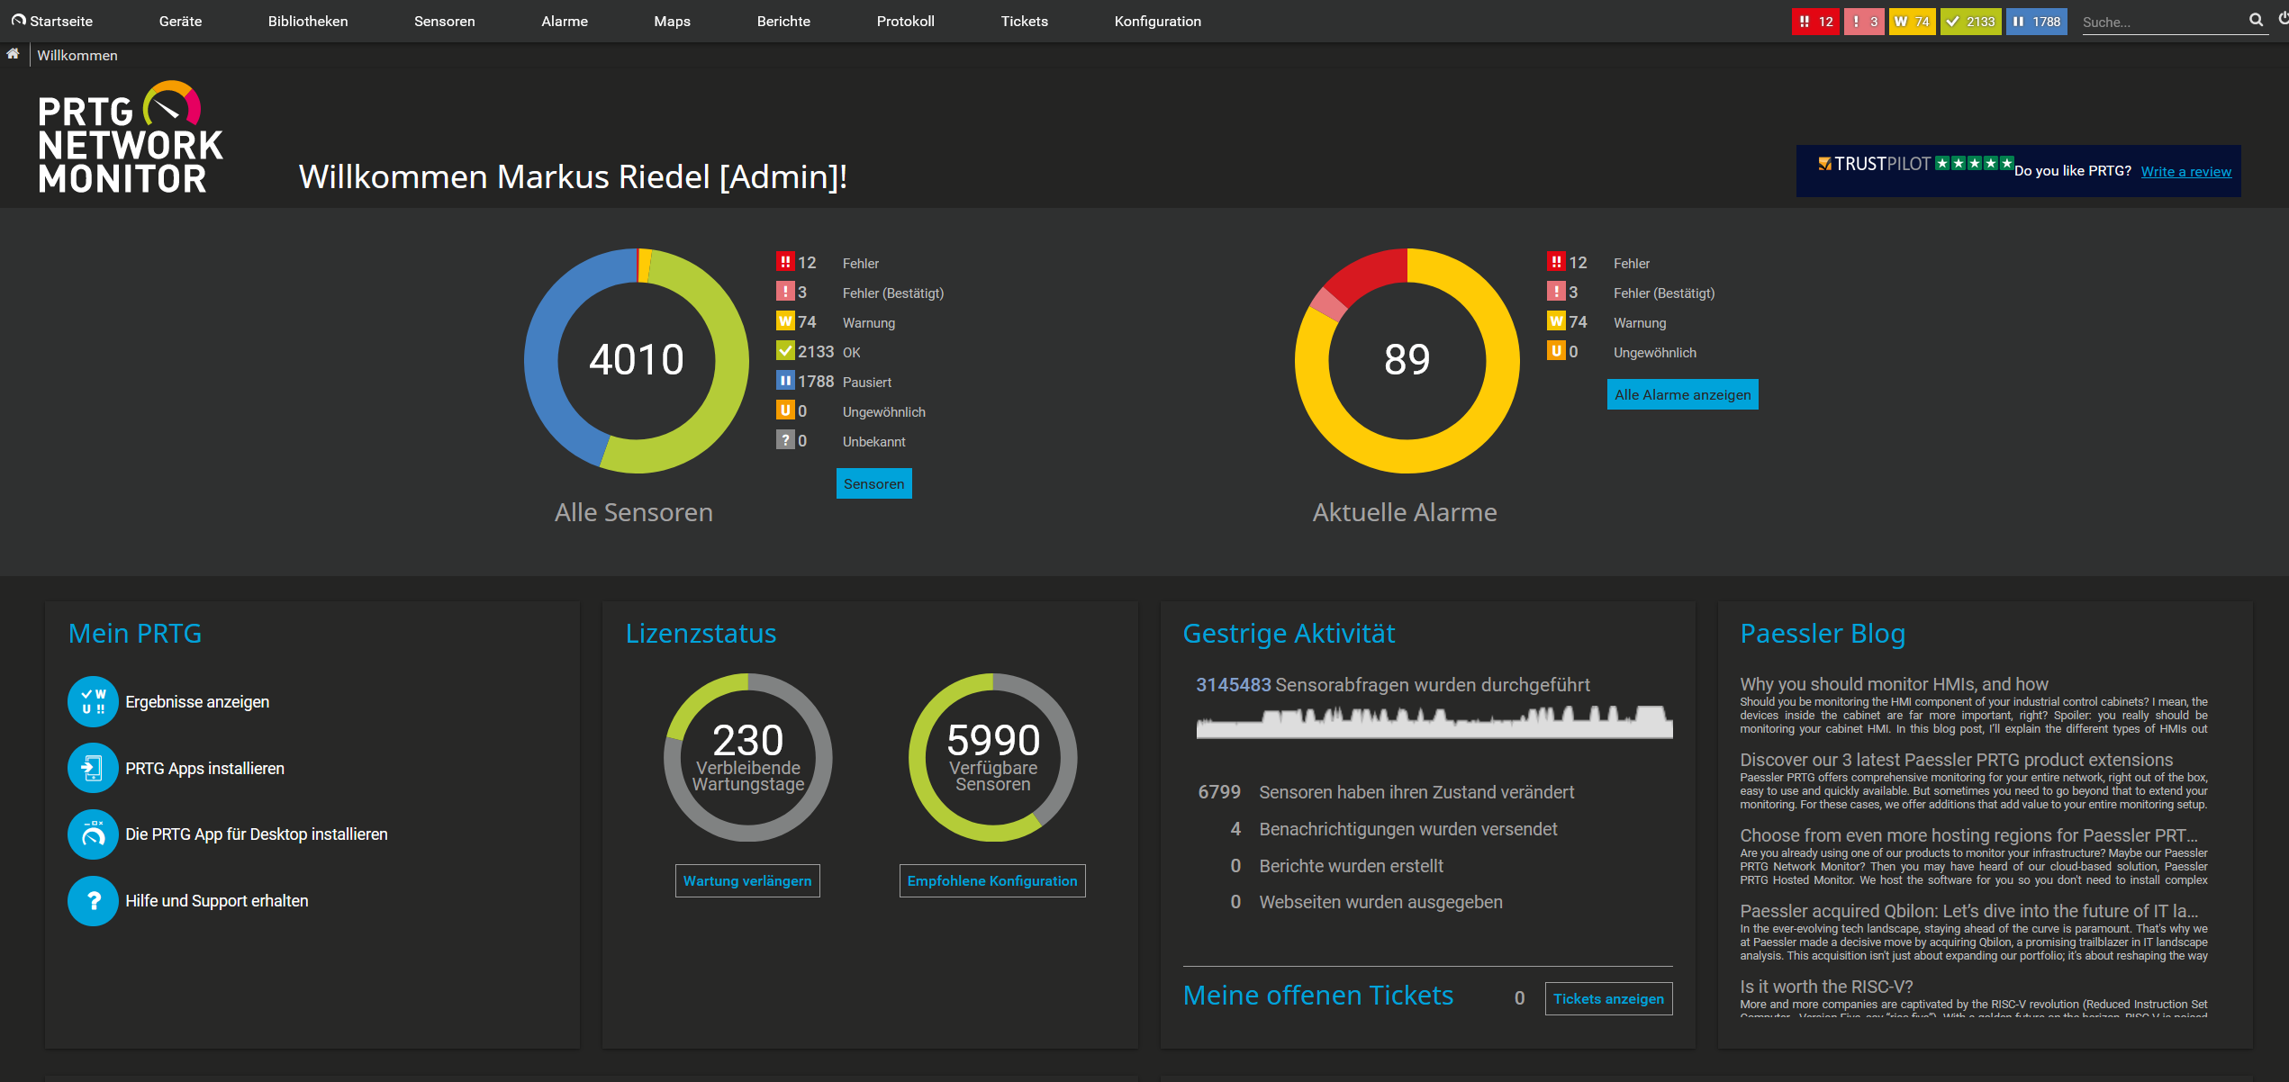Click Hilfe und Support question icon
The height and width of the screenshot is (1082, 2289).
click(93, 901)
